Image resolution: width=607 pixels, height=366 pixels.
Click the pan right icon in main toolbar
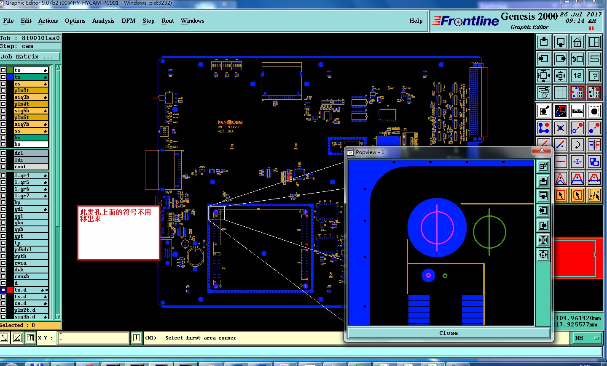pos(561,59)
